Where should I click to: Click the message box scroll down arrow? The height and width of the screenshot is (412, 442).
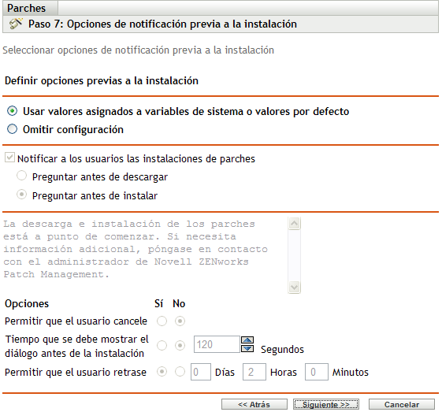[295, 288]
